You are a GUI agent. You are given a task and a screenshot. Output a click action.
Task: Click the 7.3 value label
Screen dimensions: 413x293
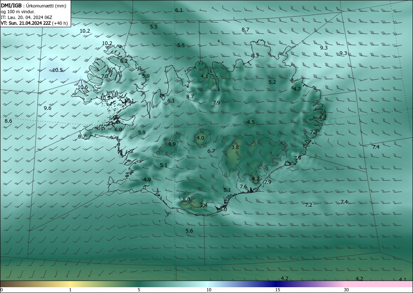tap(313, 132)
